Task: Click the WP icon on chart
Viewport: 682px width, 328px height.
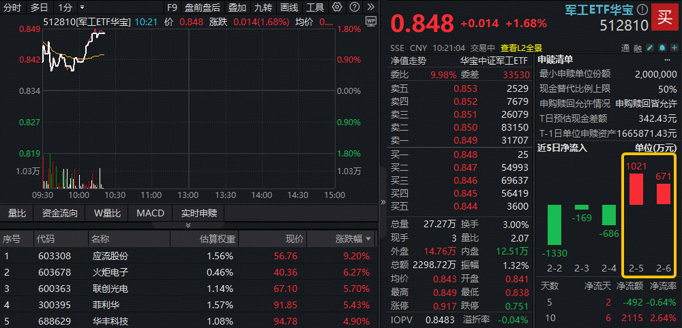Action: (x=371, y=22)
